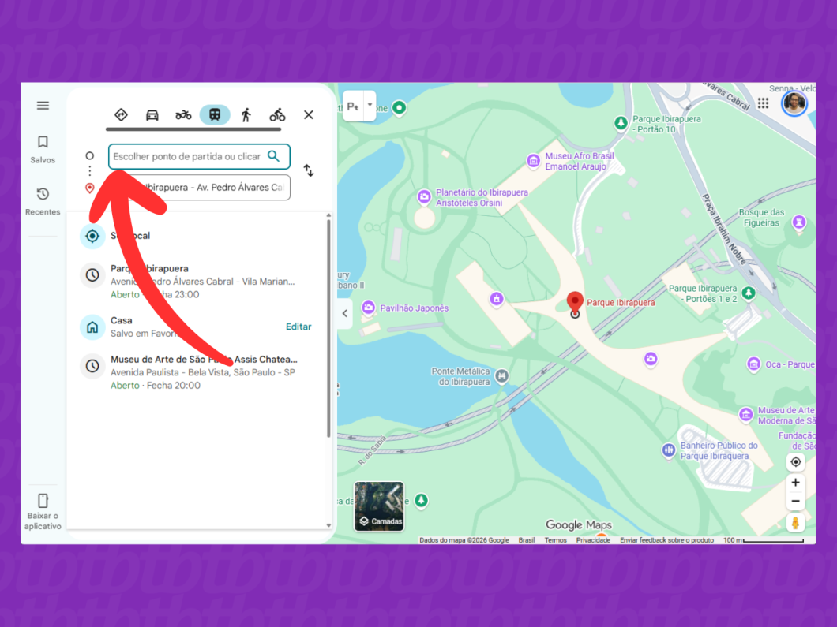Image resolution: width=837 pixels, height=627 pixels.
Task: Click Parque Ibirapuera Portões 1 e 2 marker
Action: click(x=749, y=293)
